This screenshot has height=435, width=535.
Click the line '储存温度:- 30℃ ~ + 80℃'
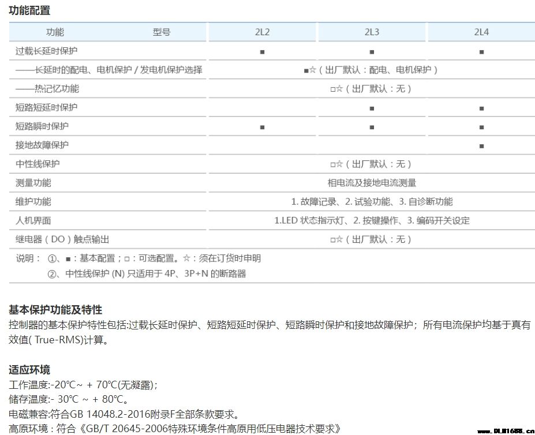pyautogui.click(x=69, y=399)
